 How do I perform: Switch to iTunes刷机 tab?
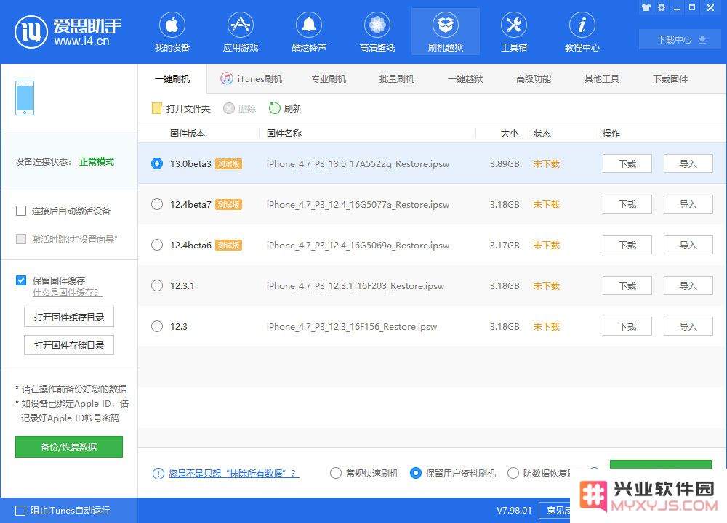coord(252,78)
